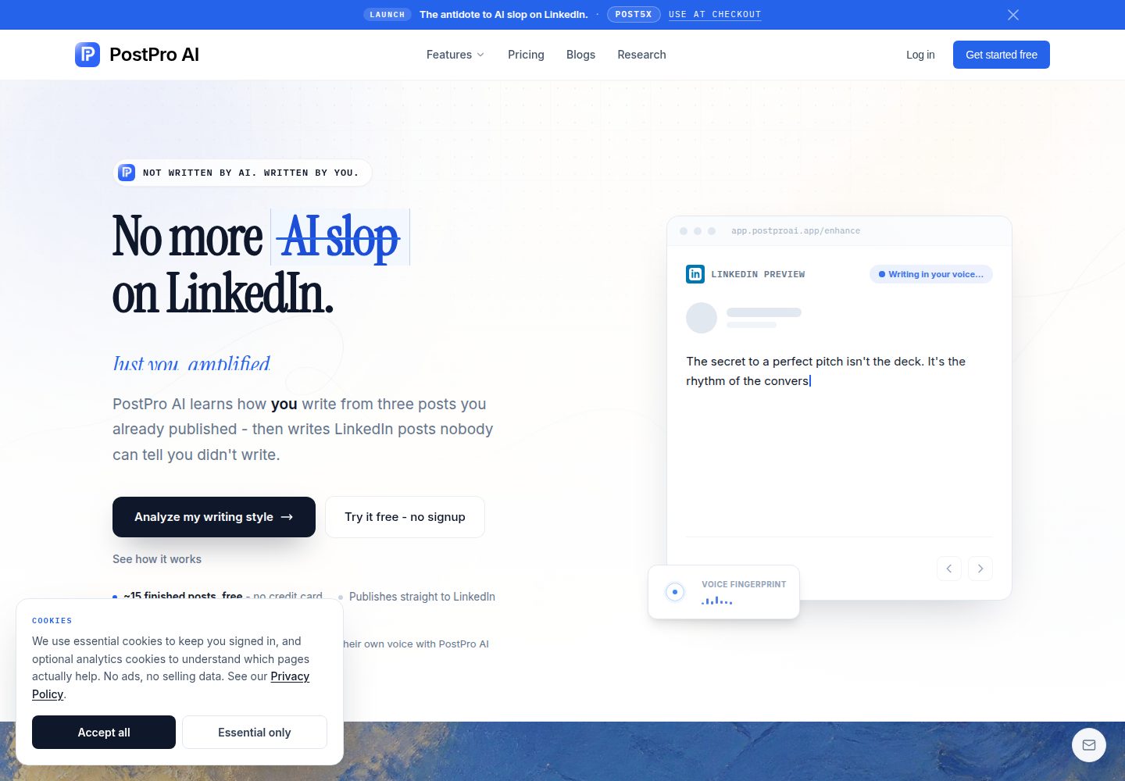Go to Blogs in the navigation

[580, 55]
